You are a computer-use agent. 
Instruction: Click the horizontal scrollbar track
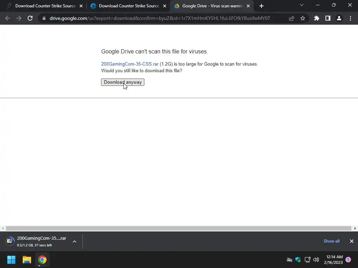(x=179, y=228)
